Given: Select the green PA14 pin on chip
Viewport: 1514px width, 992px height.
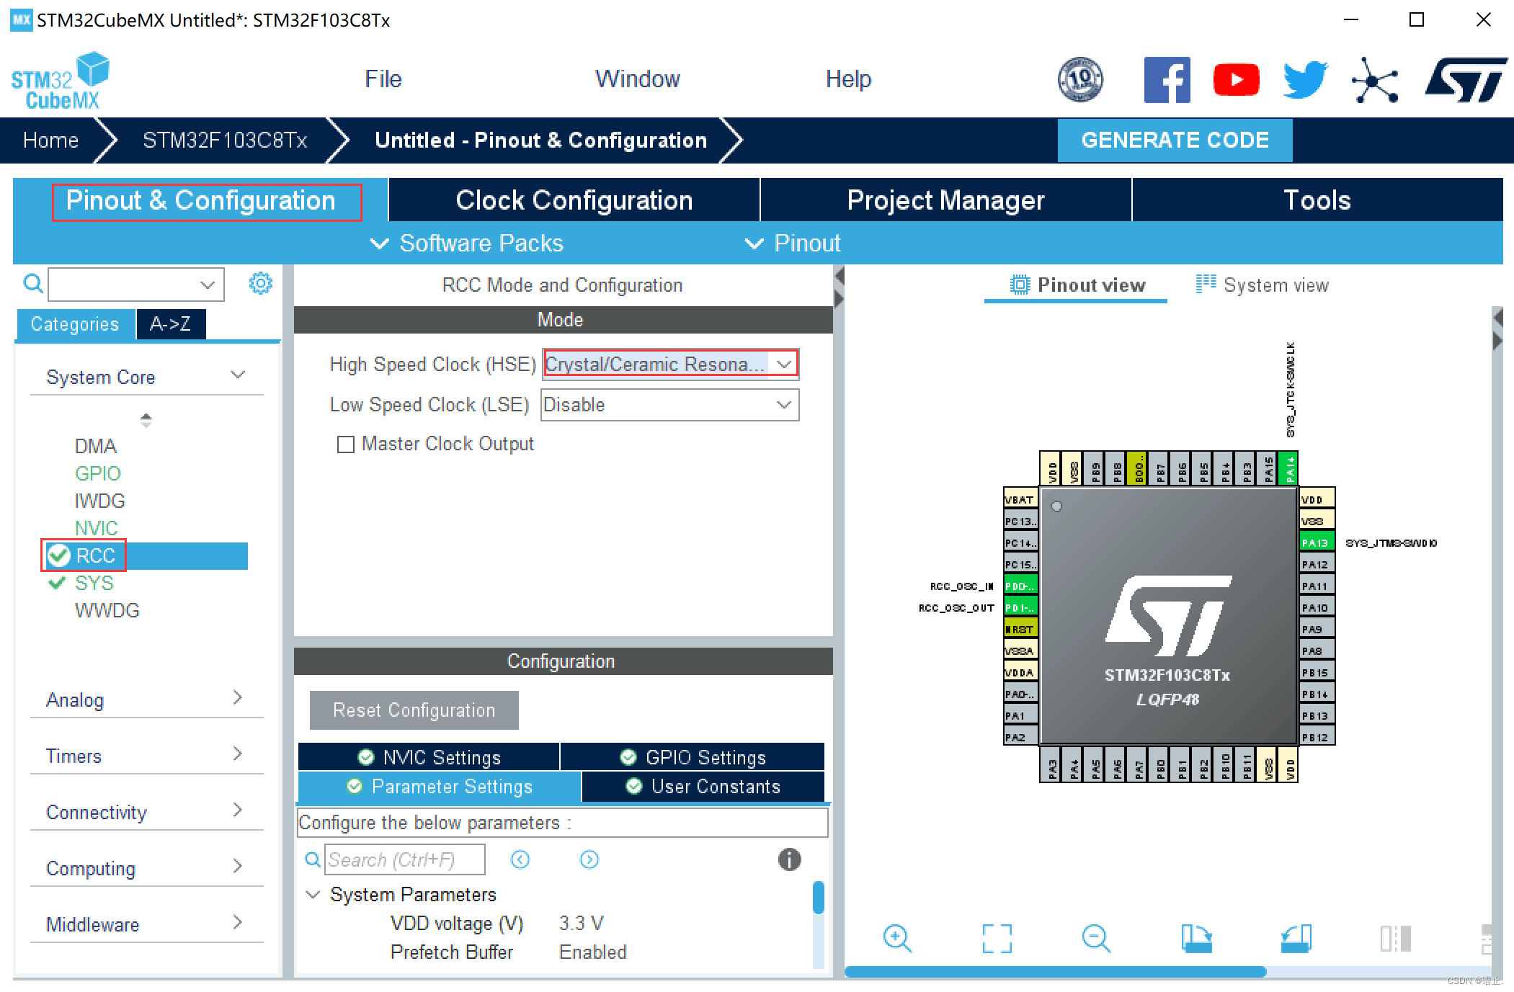Looking at the screenshot, I should pyautogui.click(x=1289, y=468).
